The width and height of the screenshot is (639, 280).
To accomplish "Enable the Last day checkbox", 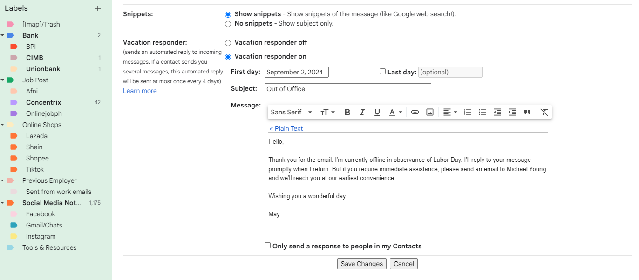I will (383, 72).
